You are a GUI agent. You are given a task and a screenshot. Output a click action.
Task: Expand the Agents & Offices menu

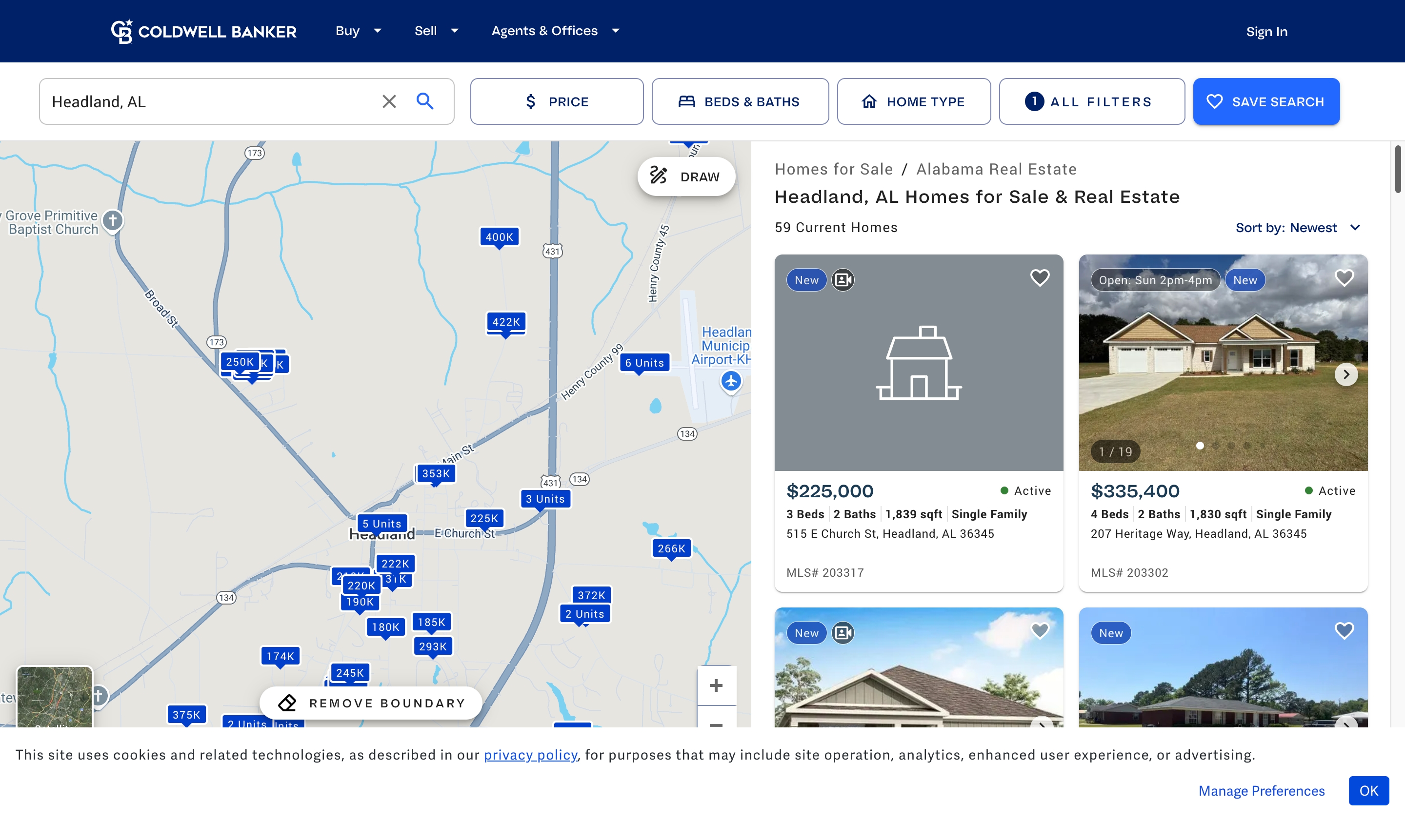pyautogui.click(x=555, y=31)
